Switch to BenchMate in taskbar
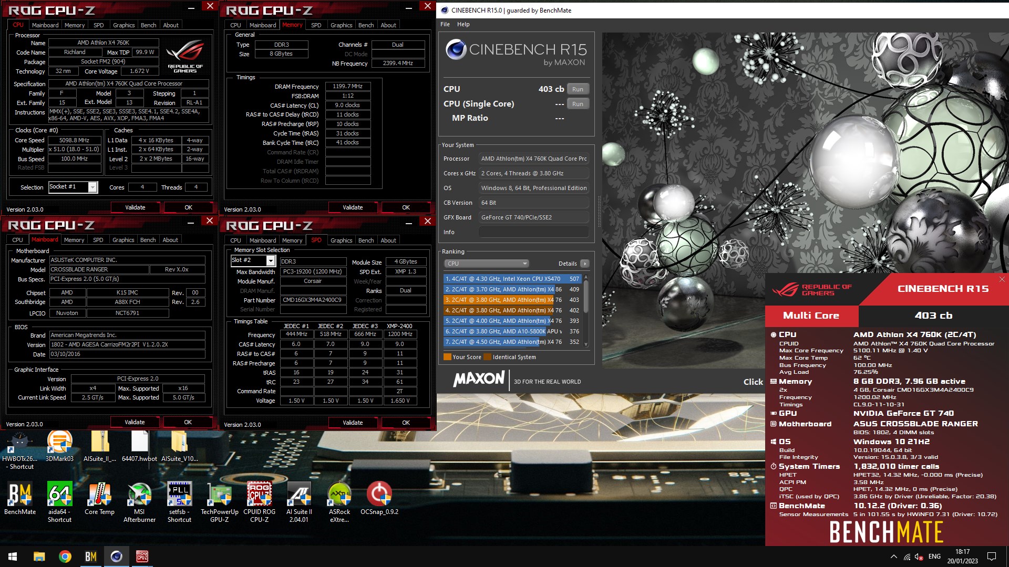Viewport: 1009px width, 567px height. point(91,556)
